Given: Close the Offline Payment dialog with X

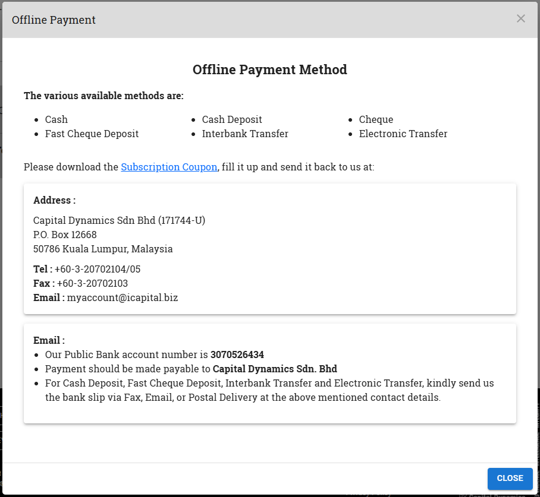Looking at the screenshot, I should point(520,18).
